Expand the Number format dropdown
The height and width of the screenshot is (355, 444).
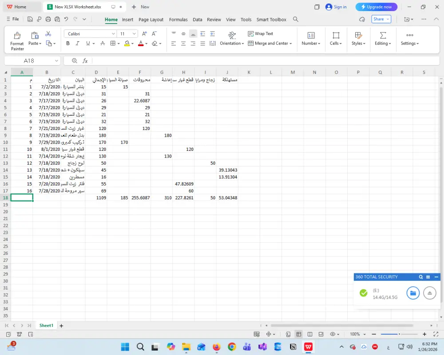tap(319, 43)
